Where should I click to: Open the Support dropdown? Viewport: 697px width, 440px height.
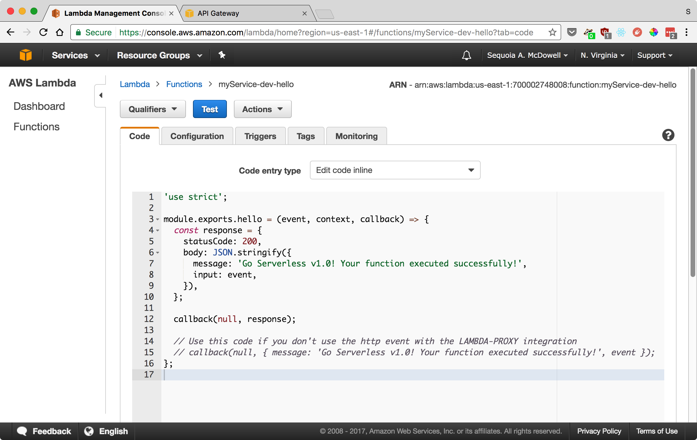click(655, 55)
